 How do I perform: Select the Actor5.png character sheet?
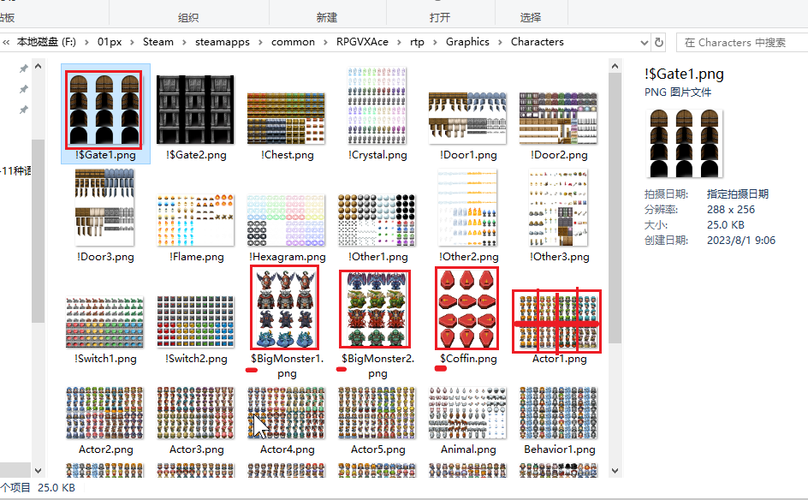point(377,414)
